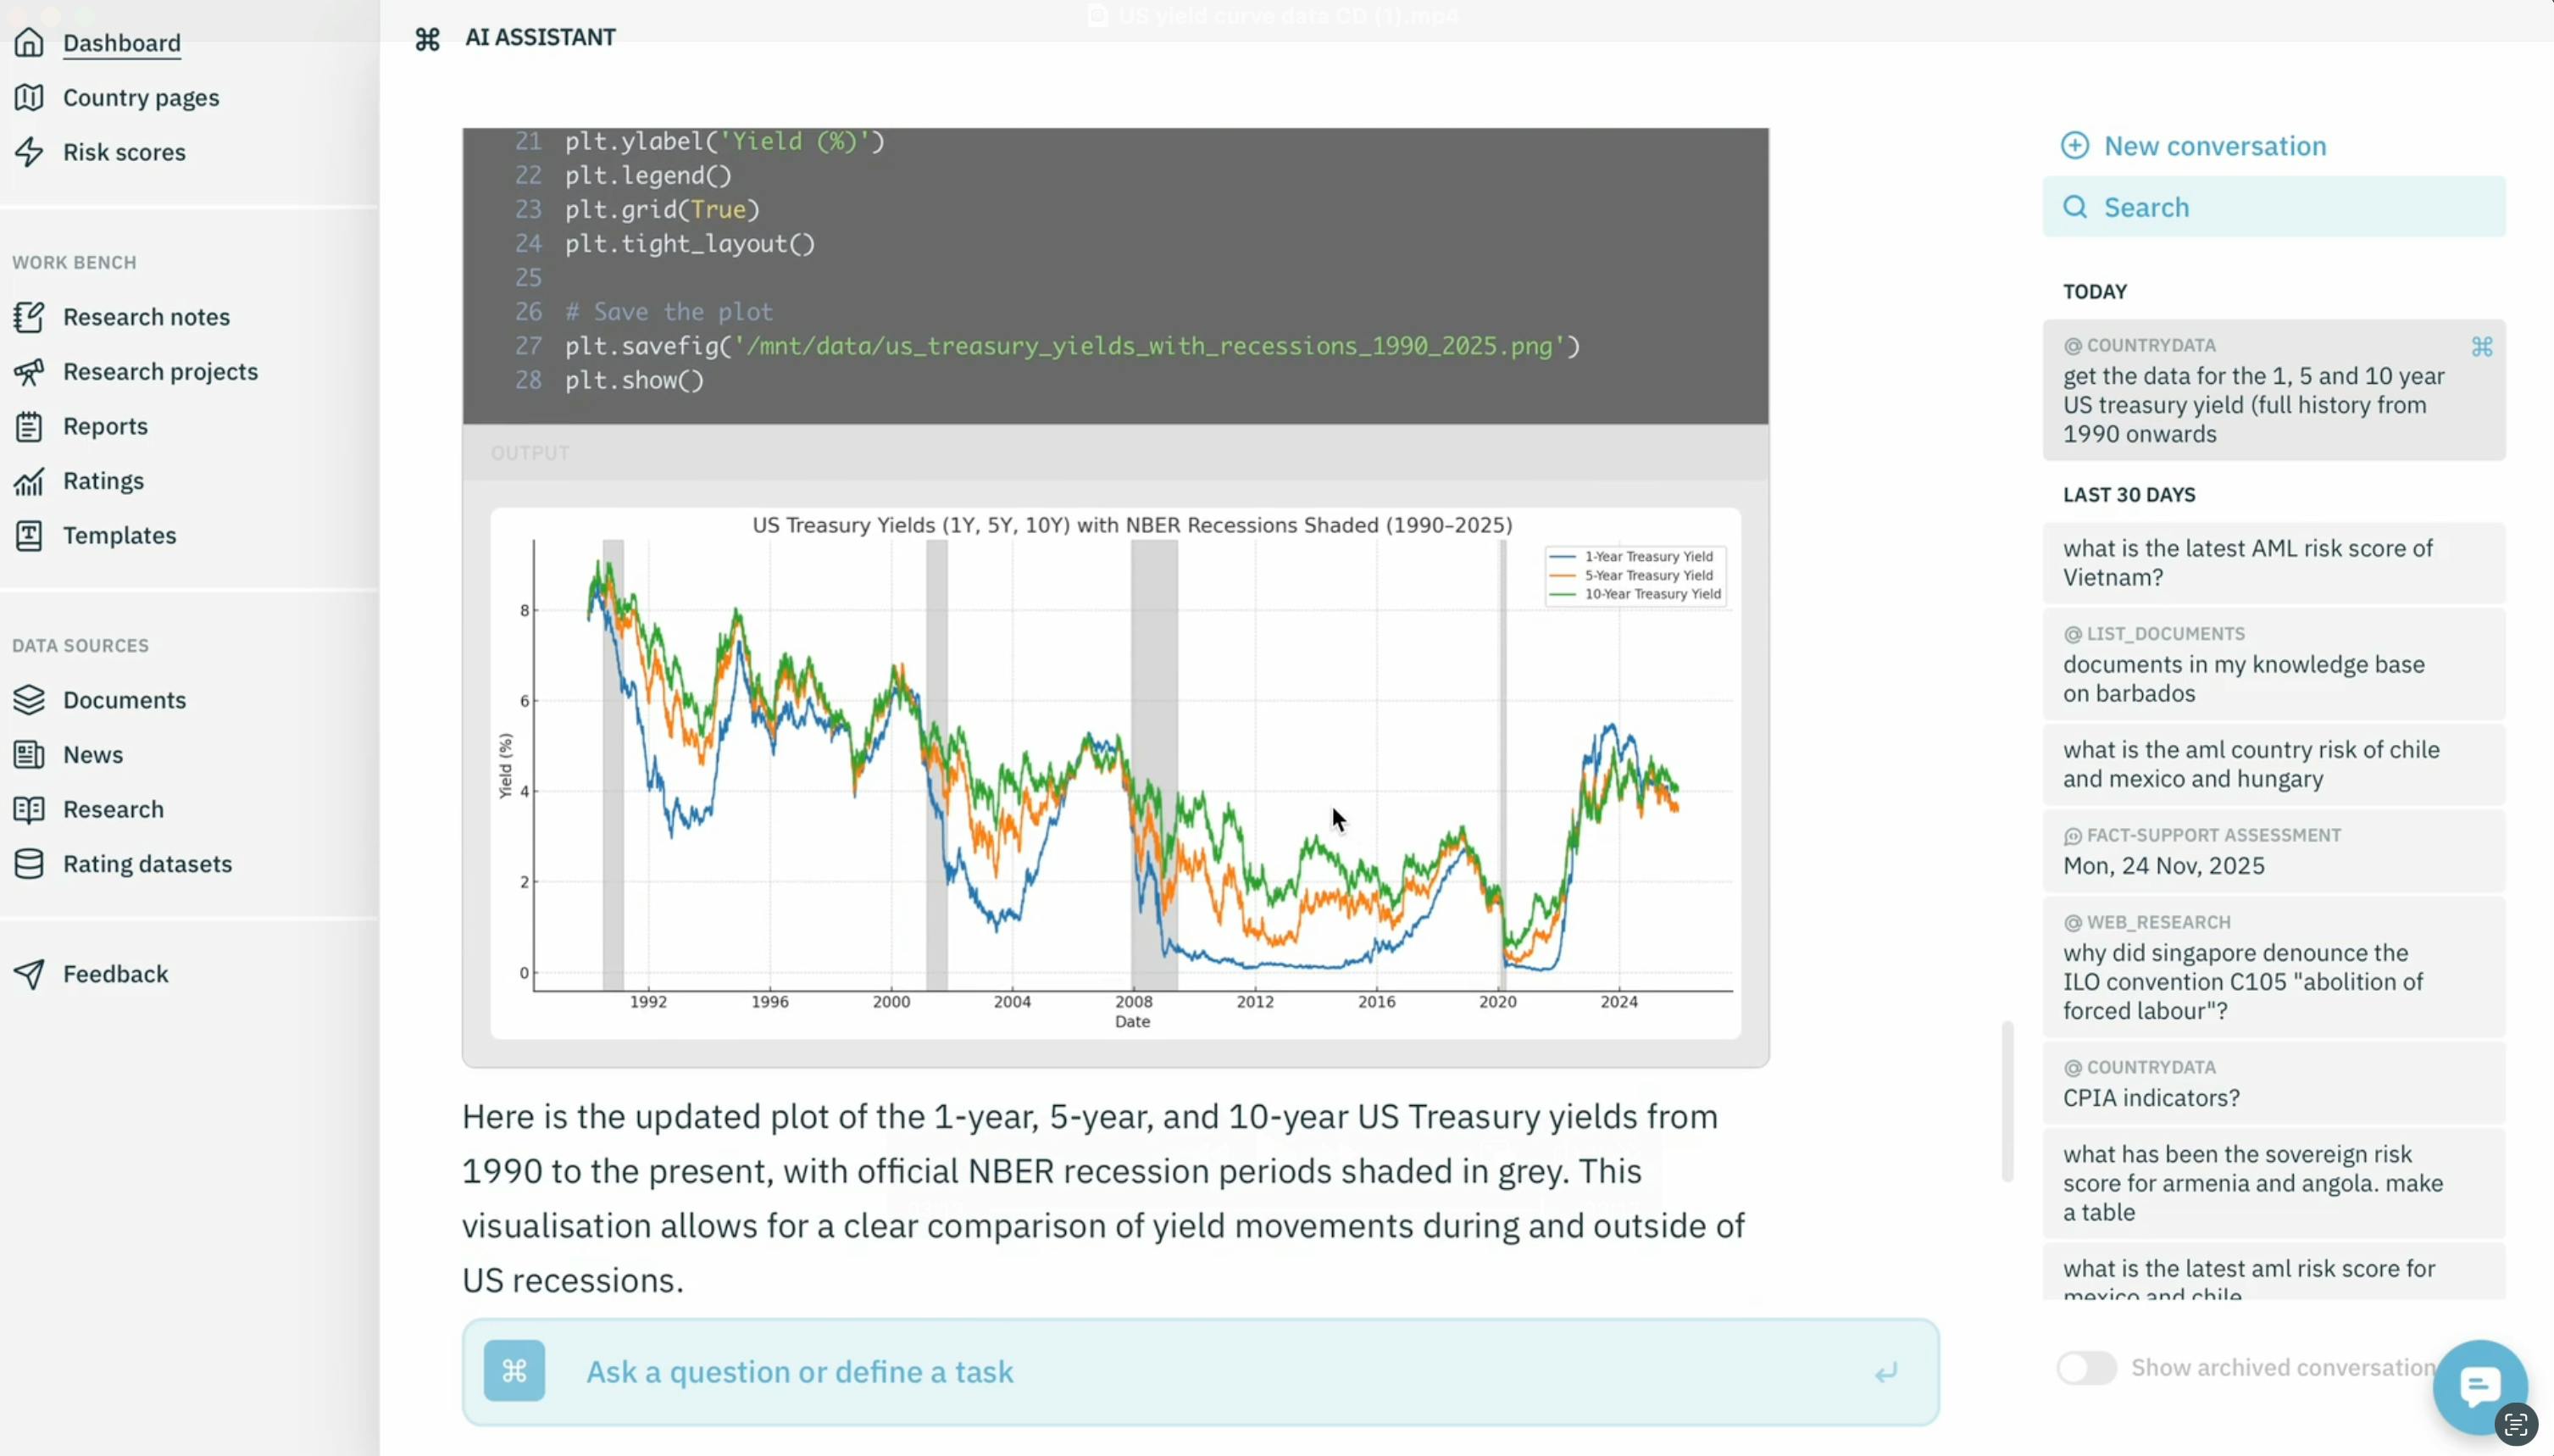Image resolution: width=2554 pixels, height=1456 pixels.
Task: Click the conversation scrollbar handle
Action: (2007, 1100)
